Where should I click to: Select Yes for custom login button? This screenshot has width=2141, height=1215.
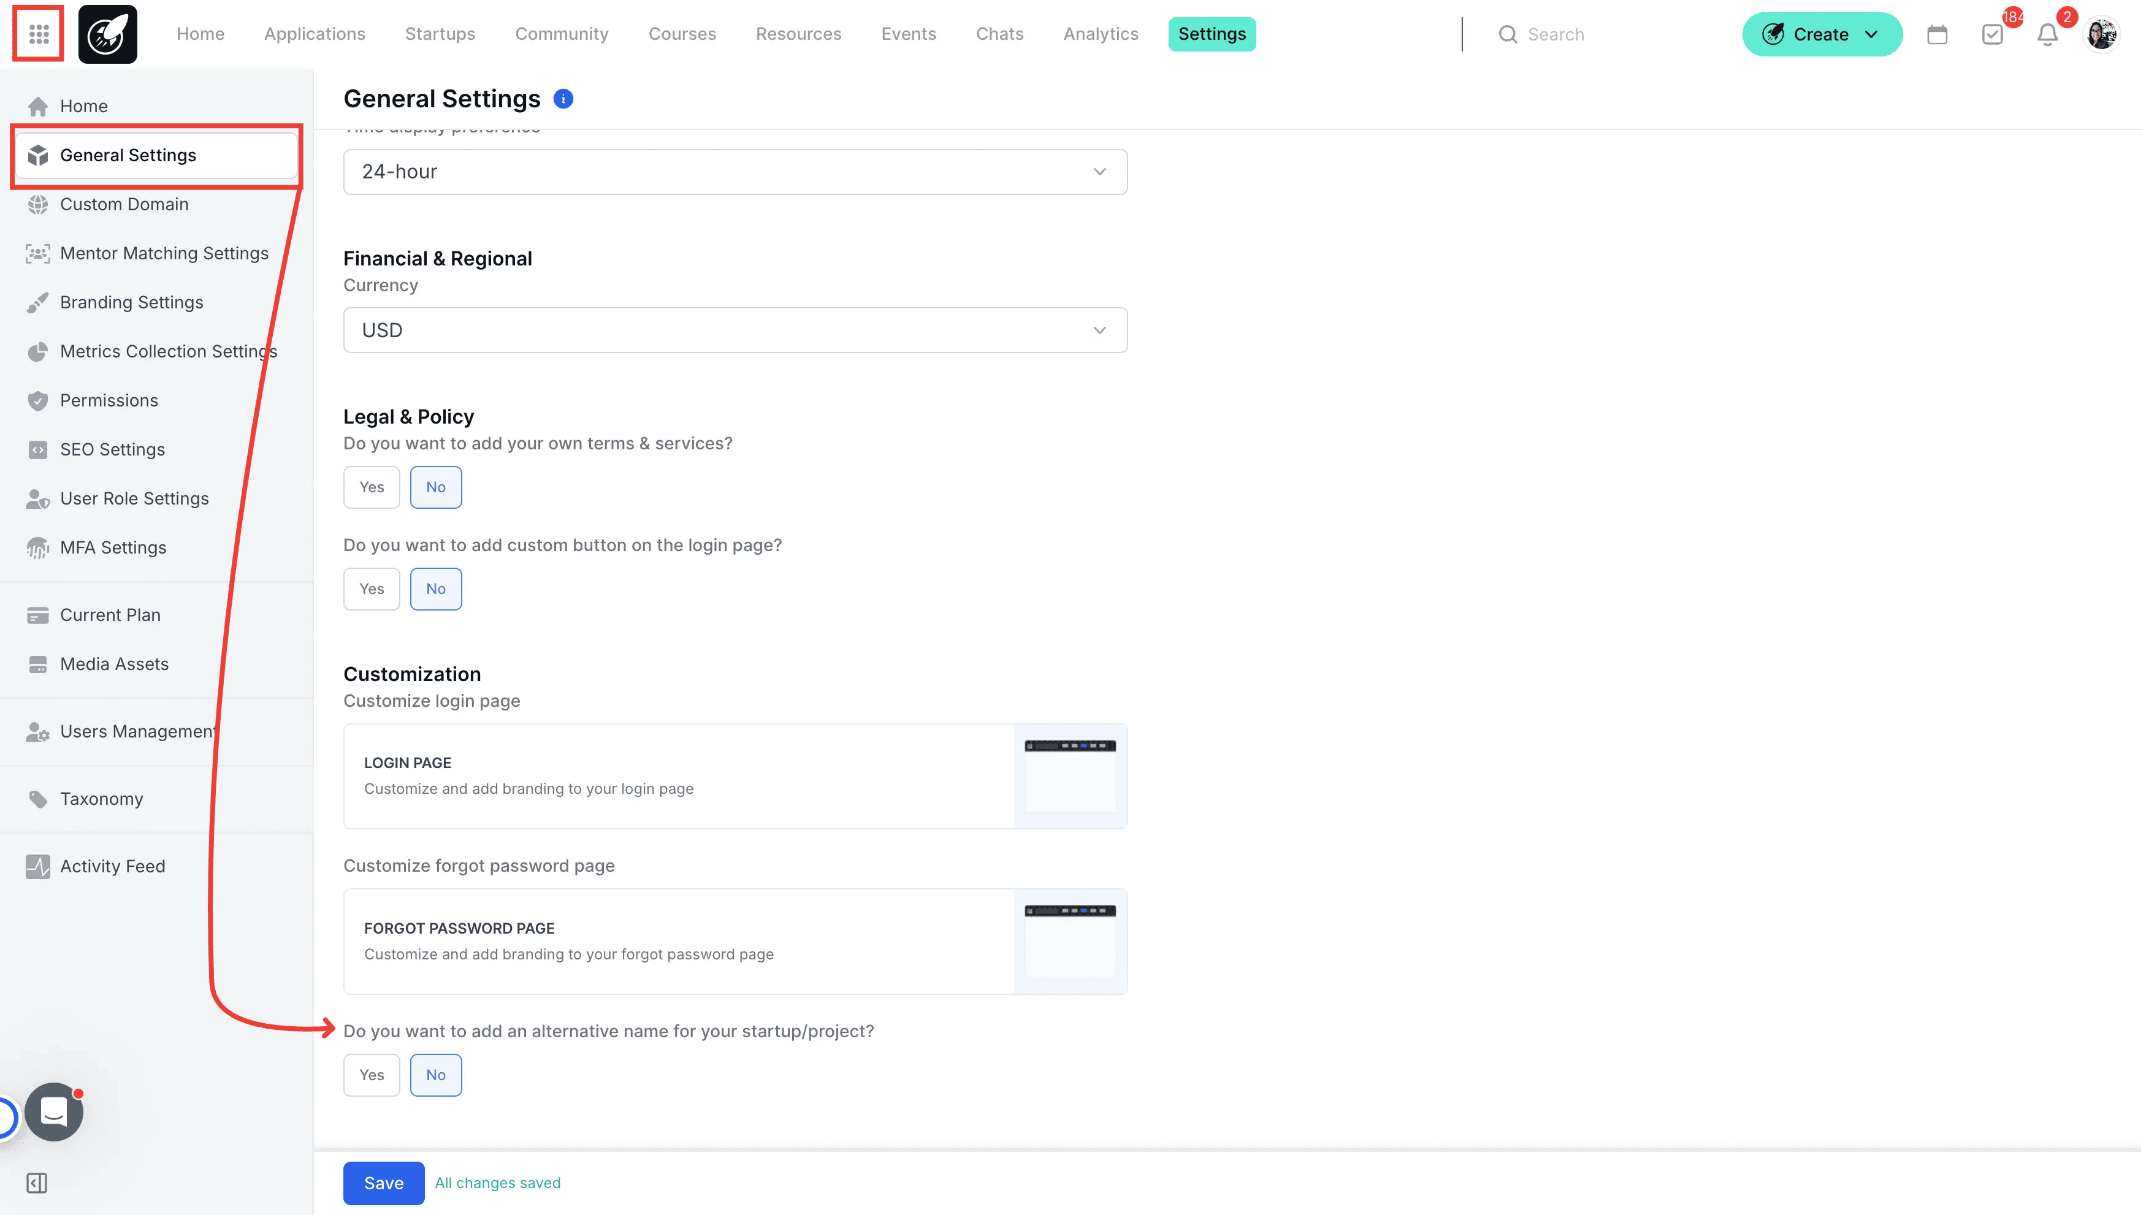tap(372, 589)
